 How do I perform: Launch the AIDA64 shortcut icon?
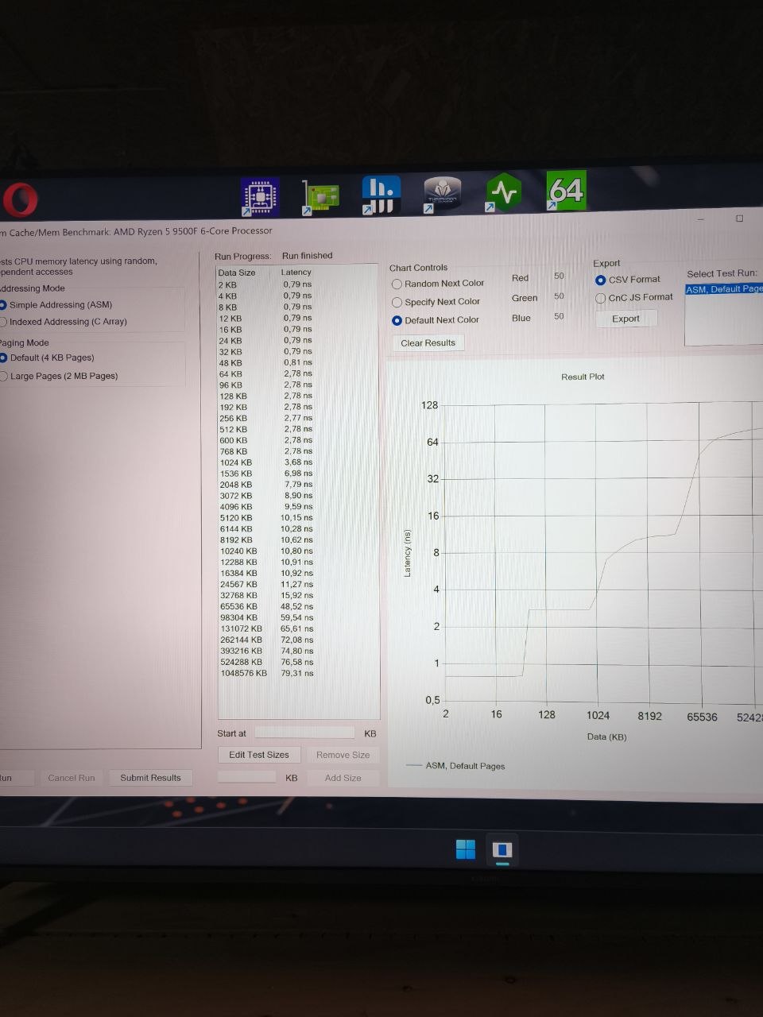coord(567,190)
